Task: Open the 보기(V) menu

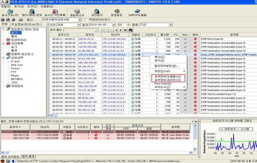Action: point(19,7)
